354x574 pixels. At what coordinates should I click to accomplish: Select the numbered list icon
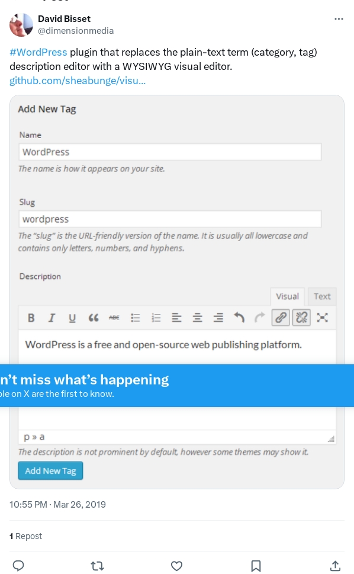156,318
